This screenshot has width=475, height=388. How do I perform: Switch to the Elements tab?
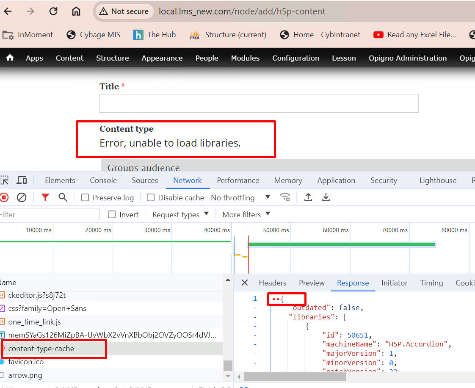[x=60, y=181]
